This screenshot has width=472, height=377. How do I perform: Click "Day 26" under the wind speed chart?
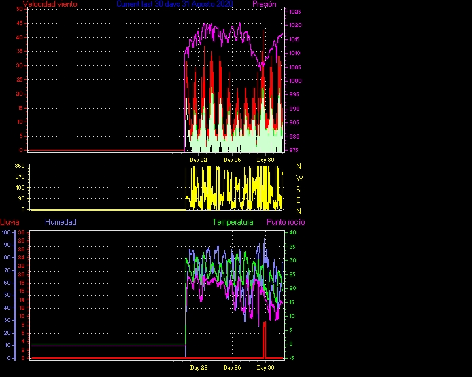[232, 160]
